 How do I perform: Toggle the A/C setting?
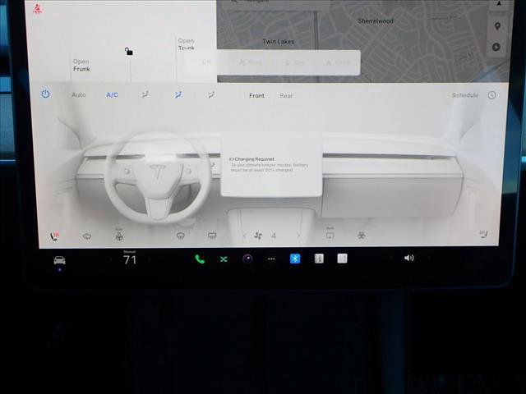tap(112, 95)
